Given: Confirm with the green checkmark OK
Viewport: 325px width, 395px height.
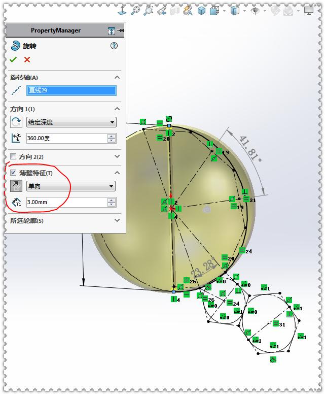Looking at the screenshot, I should [x=13, y=60].
